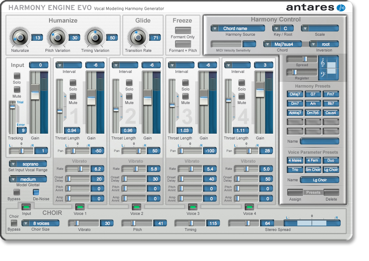Click the Harmony Presets Name field

[x=320, y=141]
